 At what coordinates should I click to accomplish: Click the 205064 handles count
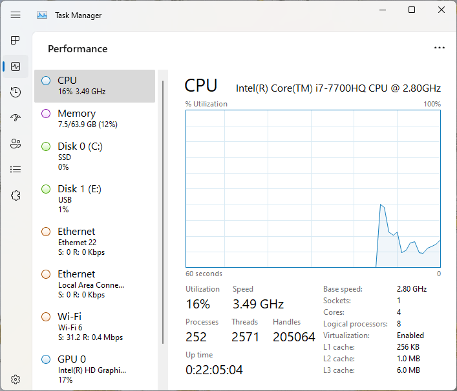[x=293, y=337]
